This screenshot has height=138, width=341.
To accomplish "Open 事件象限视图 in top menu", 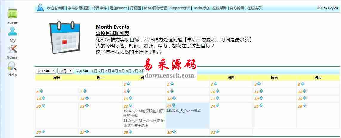I will [x=78, y=8].
